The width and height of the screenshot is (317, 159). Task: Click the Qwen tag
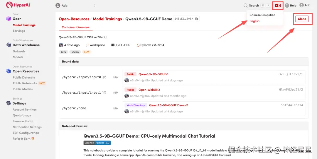click(75, 52)
